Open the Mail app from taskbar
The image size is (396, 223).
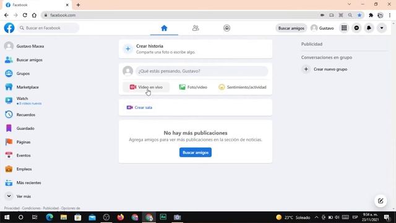point(92,217)
